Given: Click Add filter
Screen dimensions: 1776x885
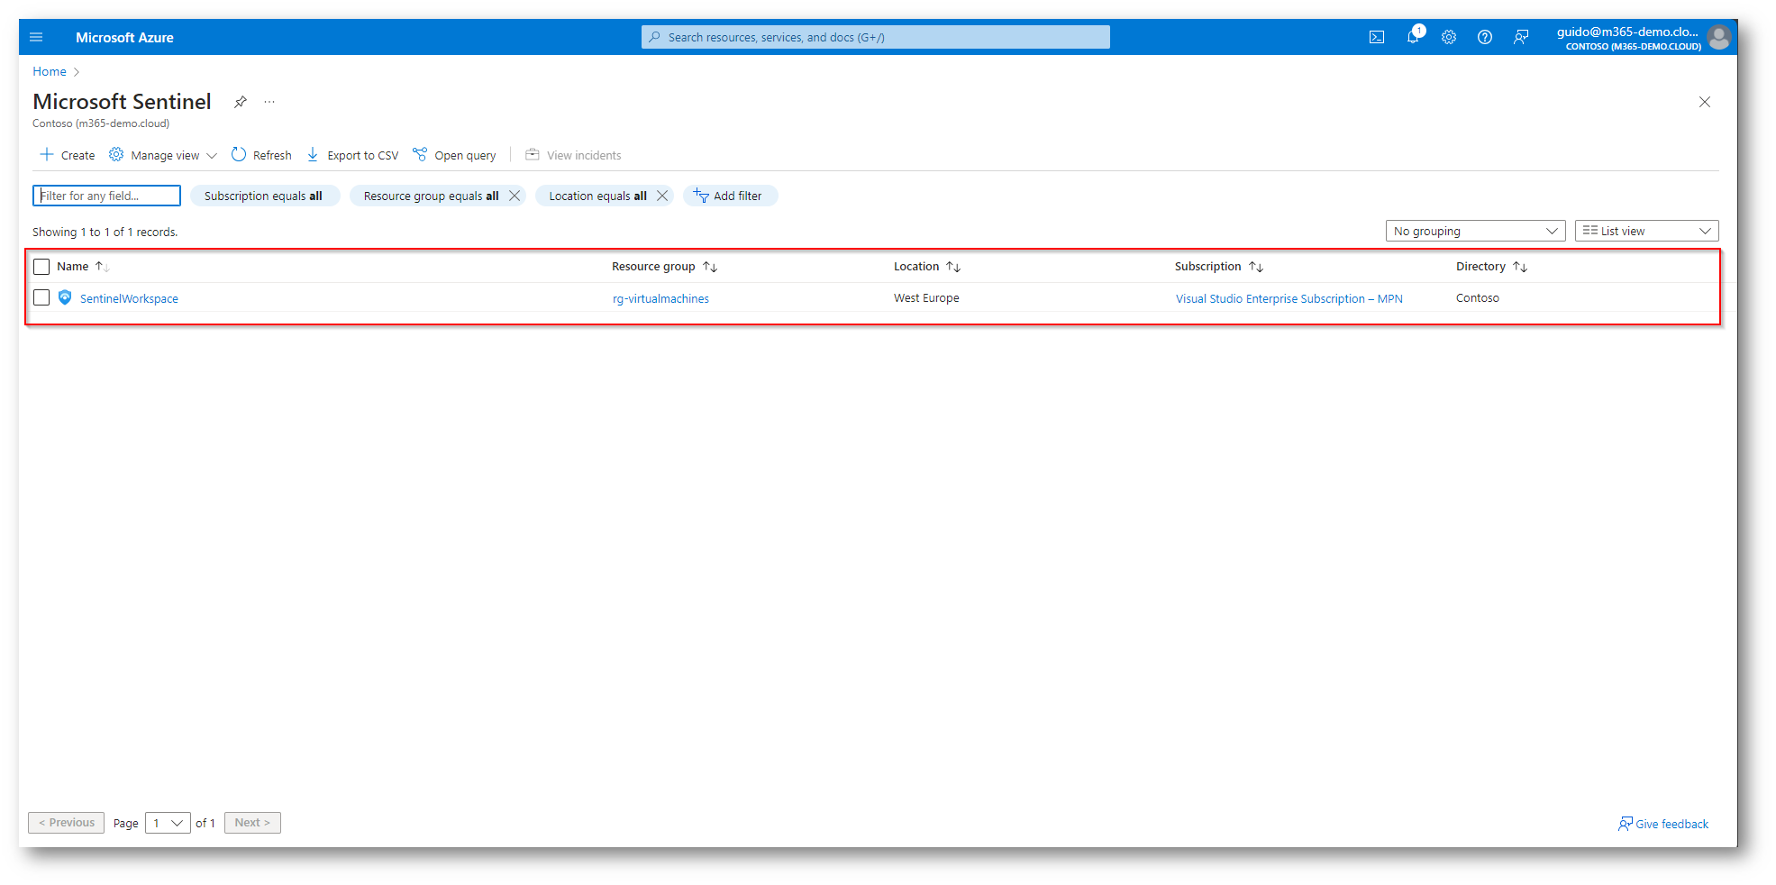Looking at the screenshot, I should [x=730, y=196].
